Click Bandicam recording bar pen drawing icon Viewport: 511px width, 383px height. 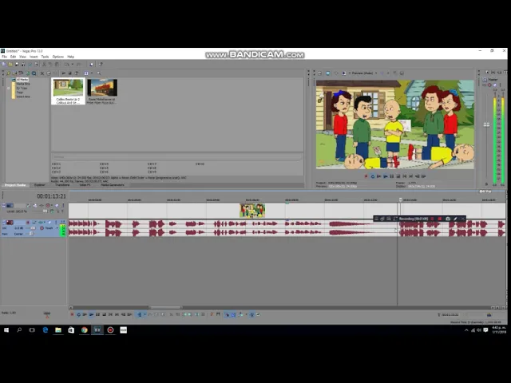pos(455,219)
